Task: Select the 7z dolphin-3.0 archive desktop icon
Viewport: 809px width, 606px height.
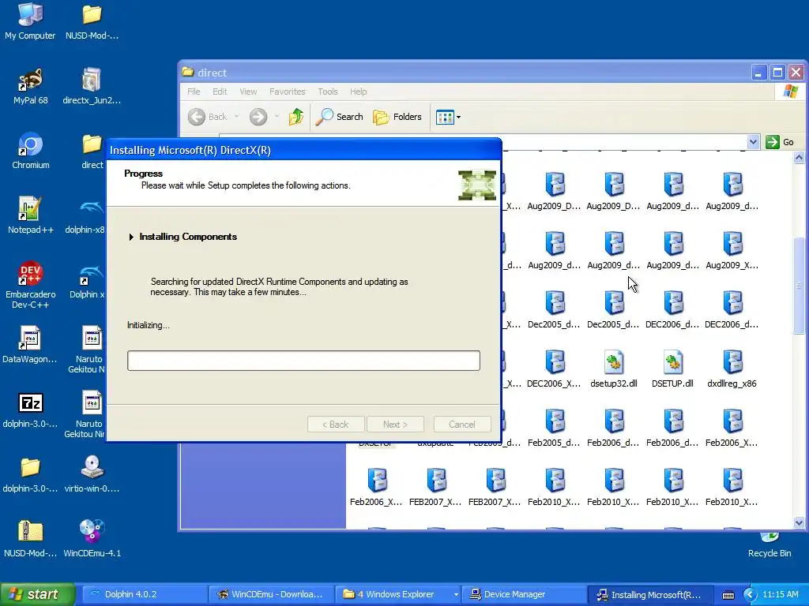Action: (30, 410)
